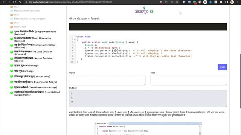Image resolution: width=241 pixels, height=135 pixels.
Task: Click the Eclipse MainClass.java screenshot image
Action: (x=148, y=128)
